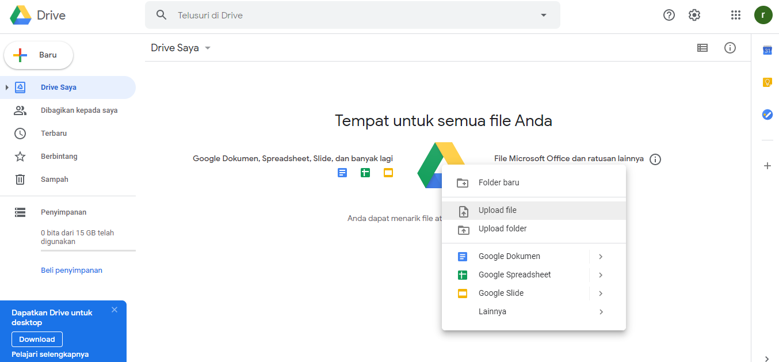Image resolution: width=779 pixels, height=362 pixels.
Task: Click the plus add-ons icon
Action: (767, 166)
